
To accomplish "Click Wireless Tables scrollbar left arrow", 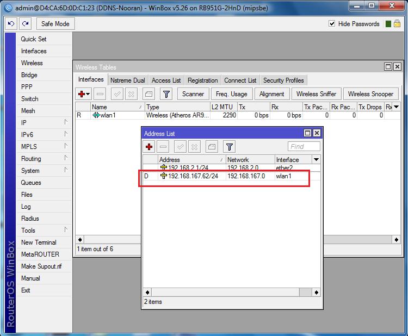I will tap(80, 240).
